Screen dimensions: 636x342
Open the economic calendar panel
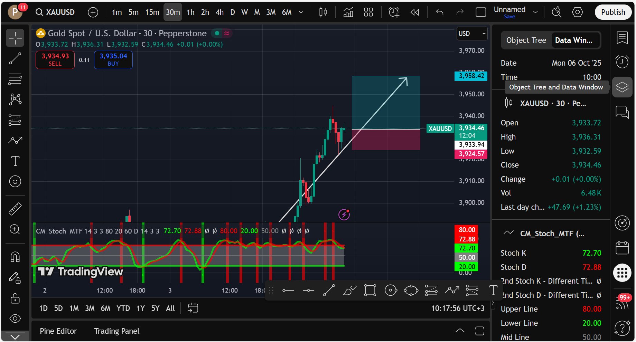tap(622, 248)
